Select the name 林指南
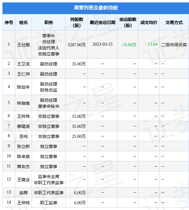Viewport: 189px width, 210px height. click(x=23, y=103)
